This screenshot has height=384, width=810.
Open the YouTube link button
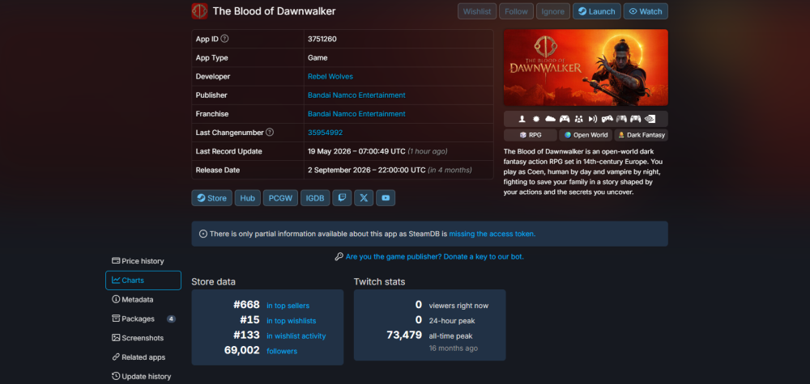coord(386,198)
